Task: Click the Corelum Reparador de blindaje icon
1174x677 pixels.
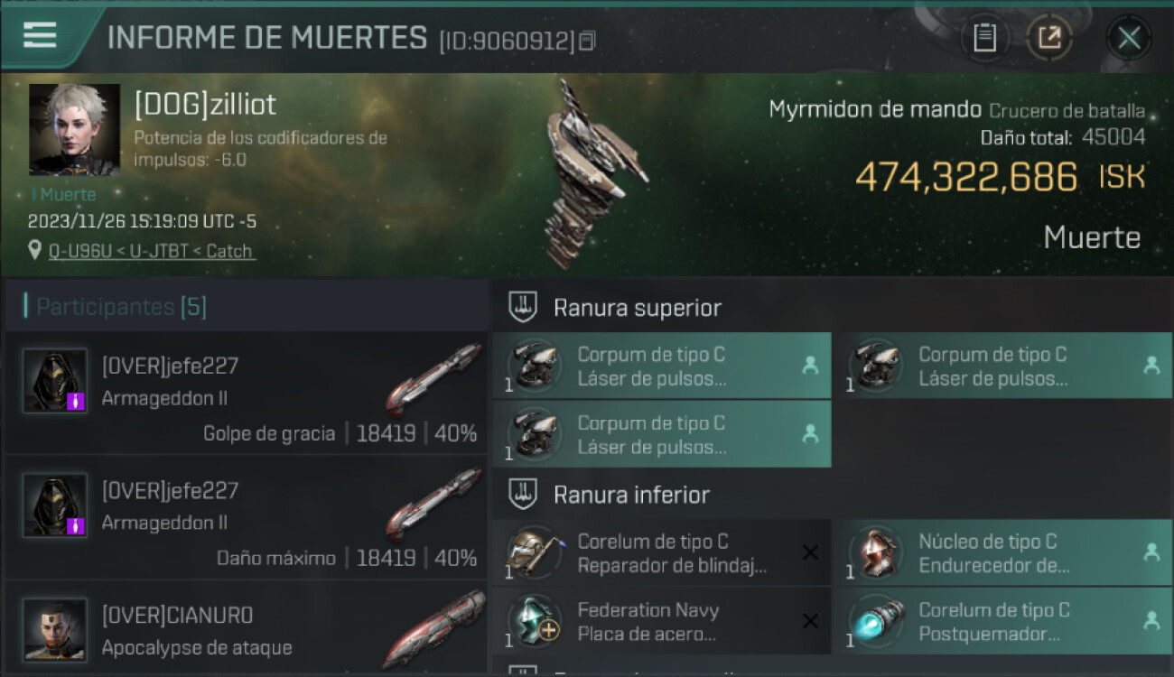Action: pyautogui.click(x=535, y=552)
